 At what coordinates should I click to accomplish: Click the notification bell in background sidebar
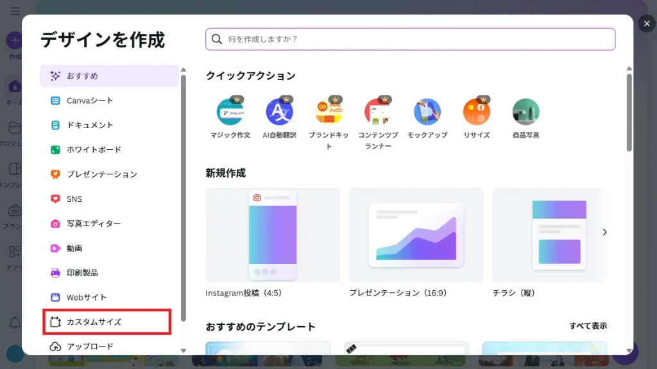coord(15,323)
